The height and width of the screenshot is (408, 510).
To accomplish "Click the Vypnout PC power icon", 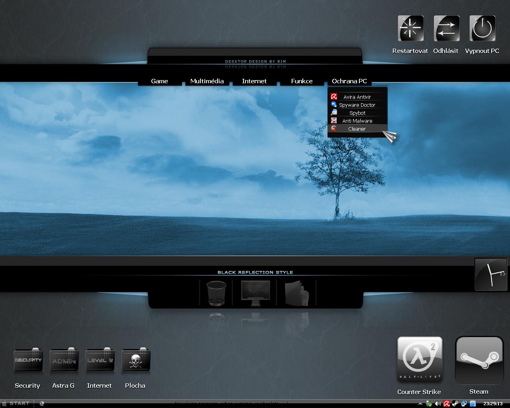I will 482,29.
